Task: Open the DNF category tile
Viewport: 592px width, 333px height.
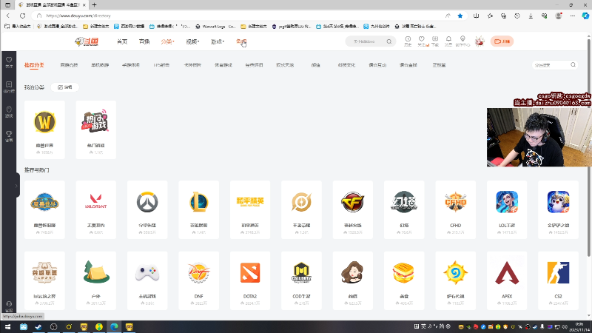Action: [x=198, y=280]
